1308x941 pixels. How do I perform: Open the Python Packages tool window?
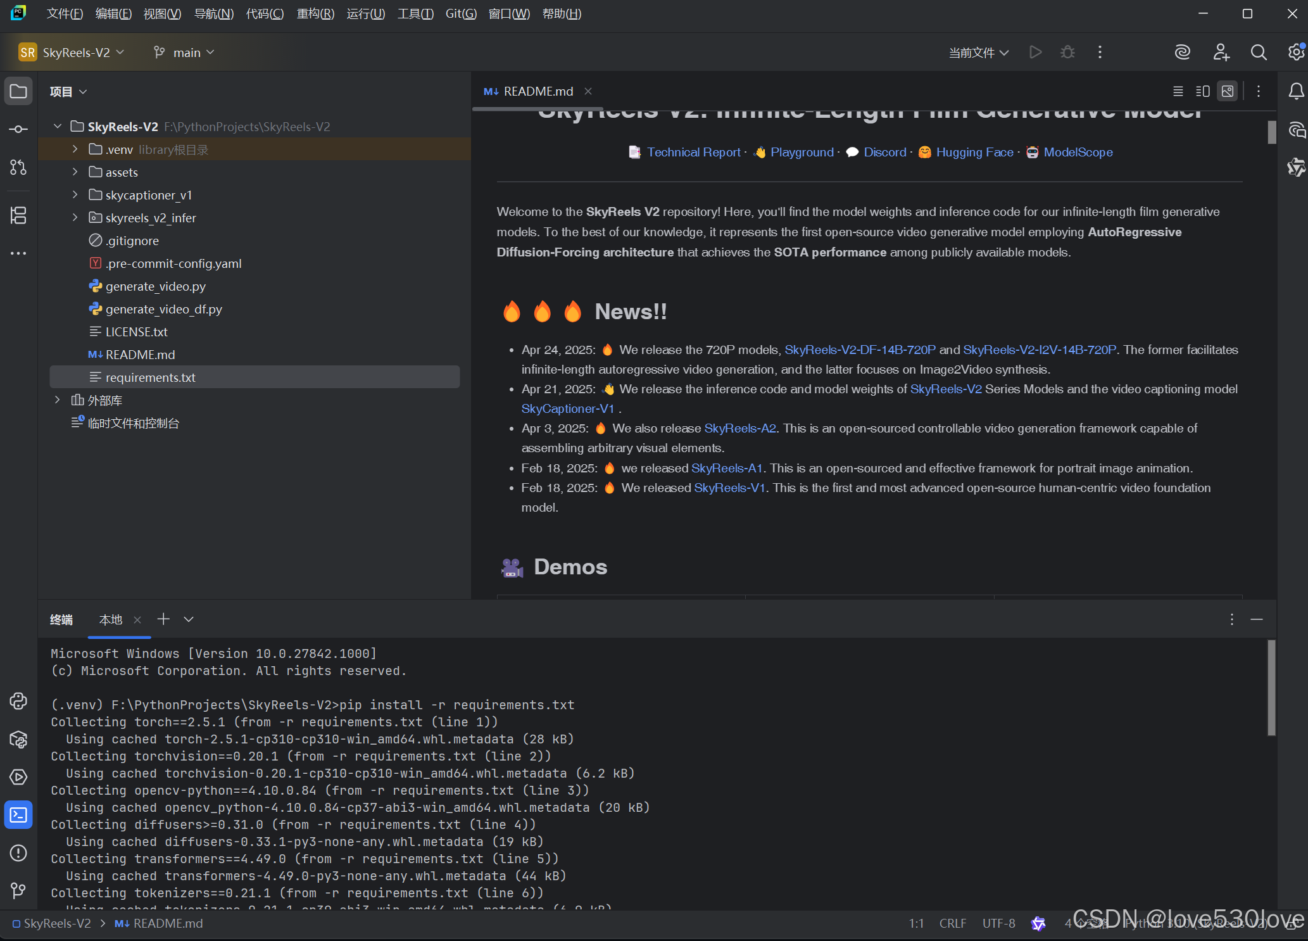(18, 739)
